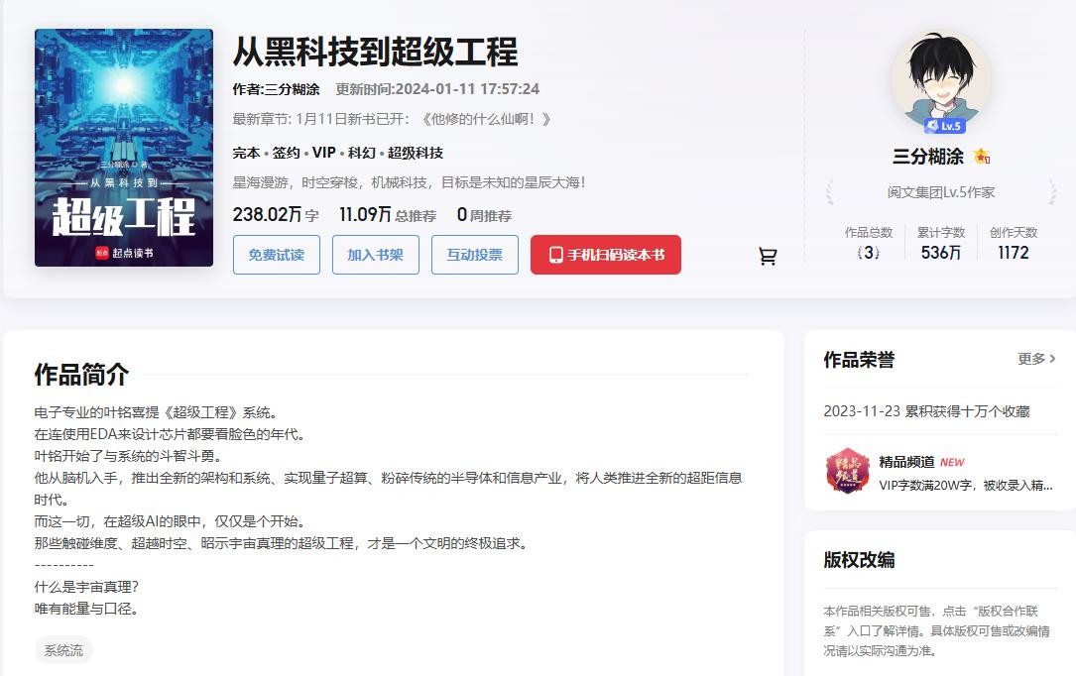Click the author avatar image
This screenshot has height=676, width=1076.
click(940, 78)
